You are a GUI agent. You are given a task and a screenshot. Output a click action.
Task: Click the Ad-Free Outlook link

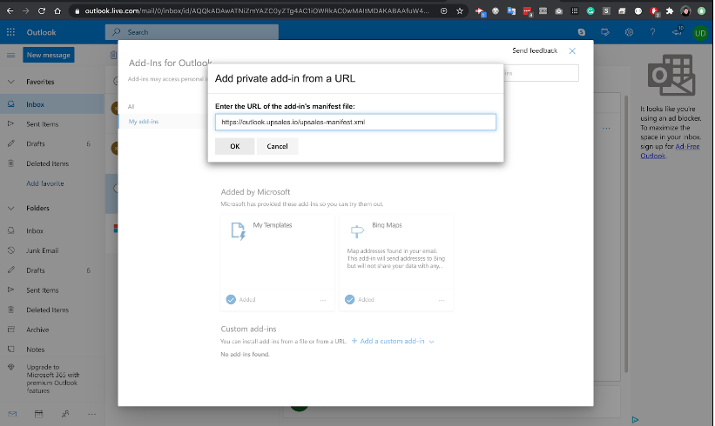pos(670,151)
